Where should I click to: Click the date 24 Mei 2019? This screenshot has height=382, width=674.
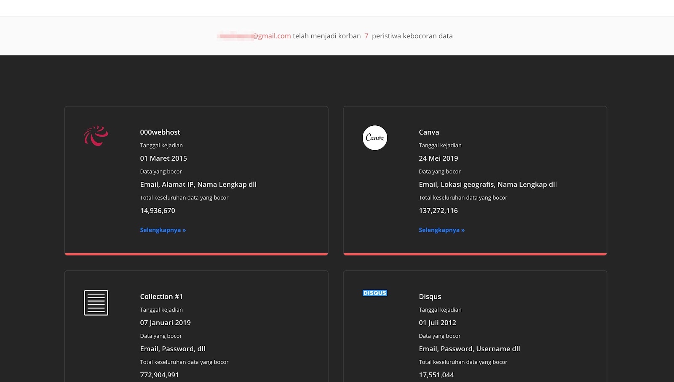[x=439, y=158]
